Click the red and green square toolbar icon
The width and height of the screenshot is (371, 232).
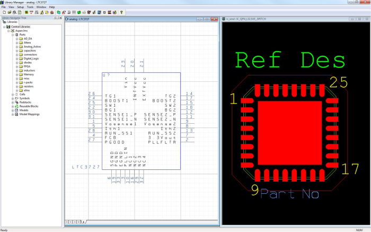point(26,12)
